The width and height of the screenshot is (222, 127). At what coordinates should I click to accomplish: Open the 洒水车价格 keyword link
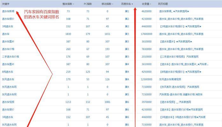pos(8,49)
